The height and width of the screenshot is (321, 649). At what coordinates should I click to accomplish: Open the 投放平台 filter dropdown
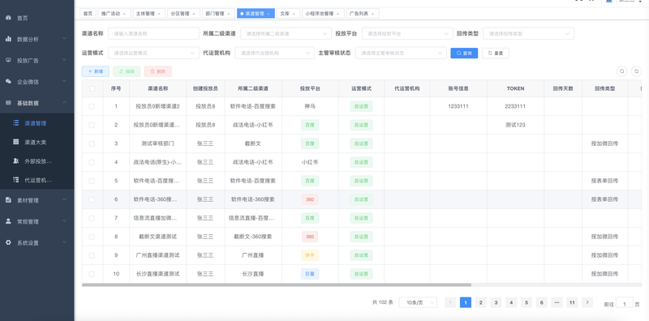coord(407,33)
